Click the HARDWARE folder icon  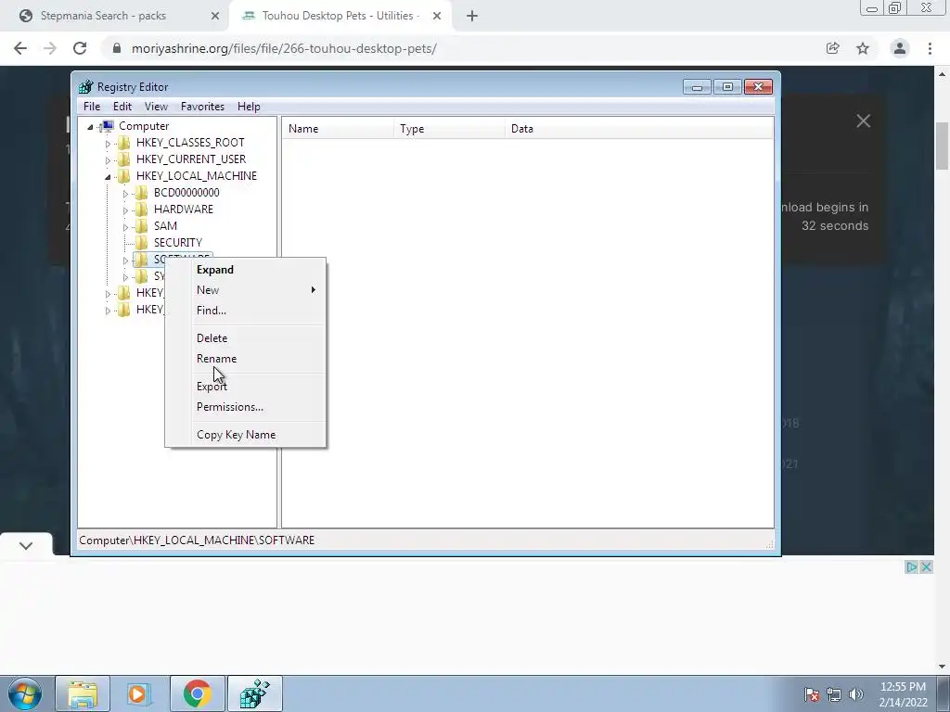pos(141,210)
